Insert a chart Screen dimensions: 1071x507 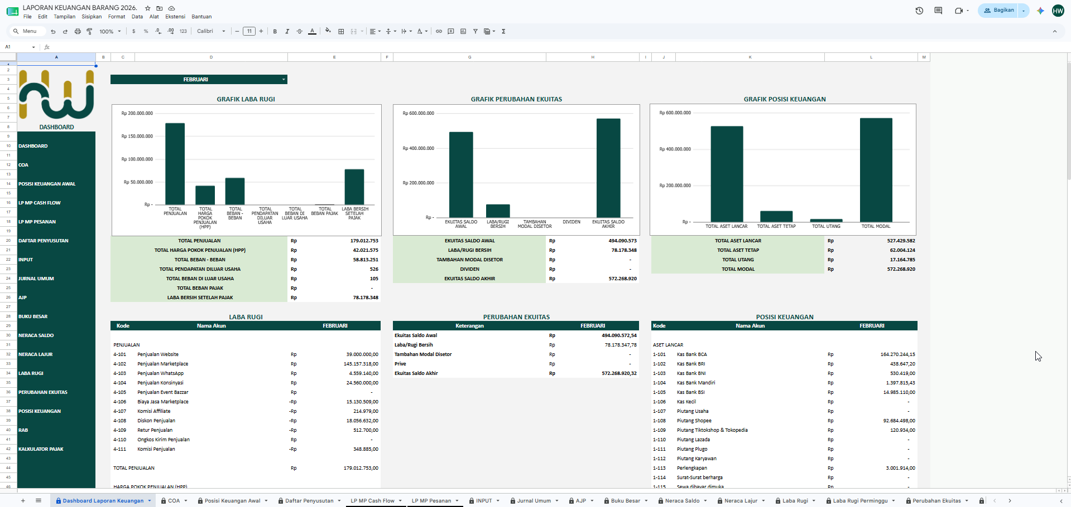click(463, 32)
